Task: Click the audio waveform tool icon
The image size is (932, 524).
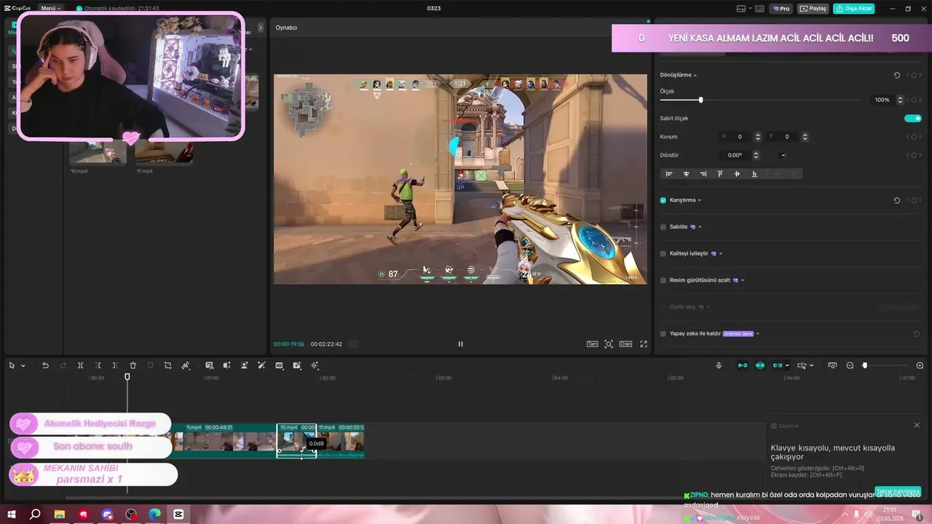Action: point(315,365)
